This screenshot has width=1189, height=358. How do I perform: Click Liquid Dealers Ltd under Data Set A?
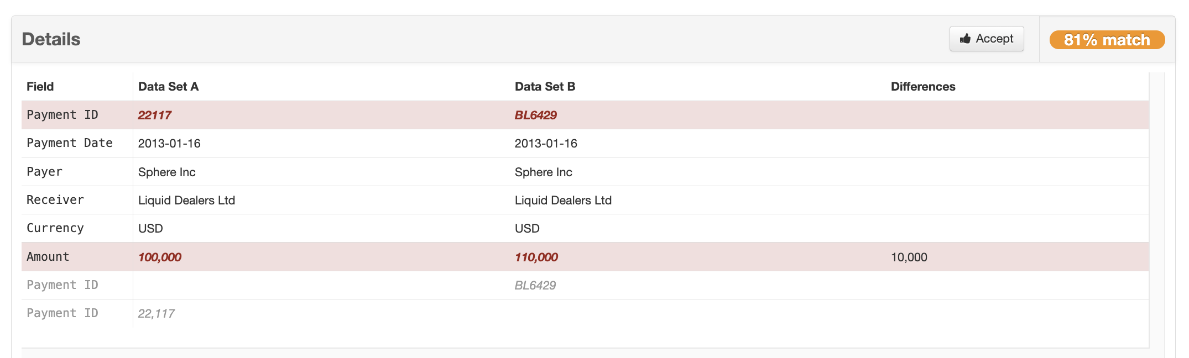(x=186, y=200)
